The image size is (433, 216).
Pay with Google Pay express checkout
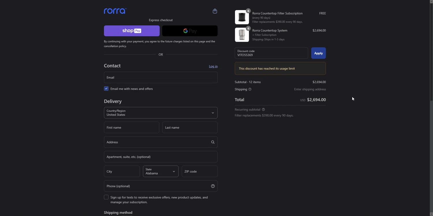190,31
